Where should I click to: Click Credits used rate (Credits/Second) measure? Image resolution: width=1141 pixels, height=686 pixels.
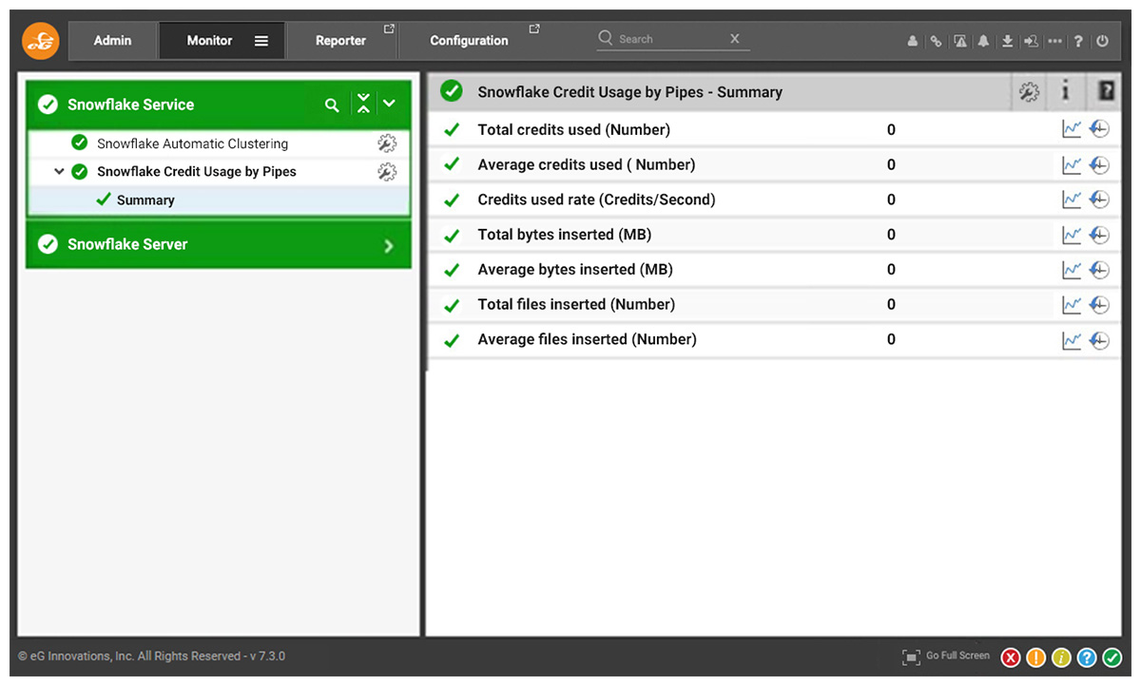pyautogui.click(x=596, y=200)
